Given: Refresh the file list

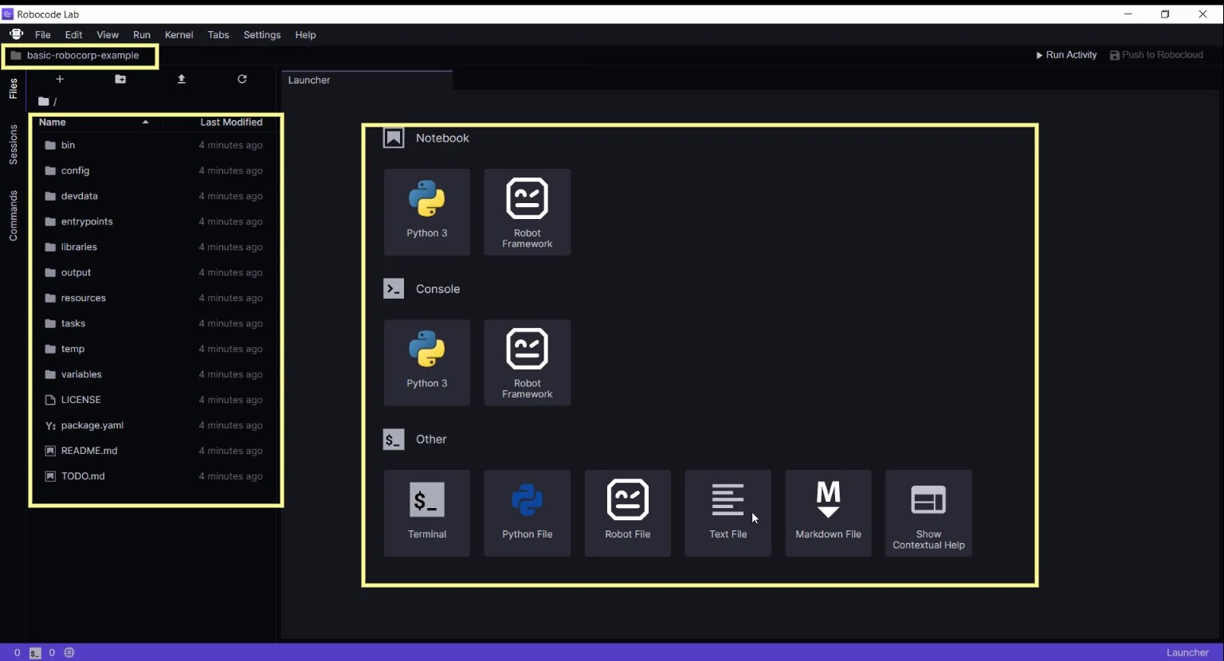Looking at the screenshot, I should (x=242, y=79).
